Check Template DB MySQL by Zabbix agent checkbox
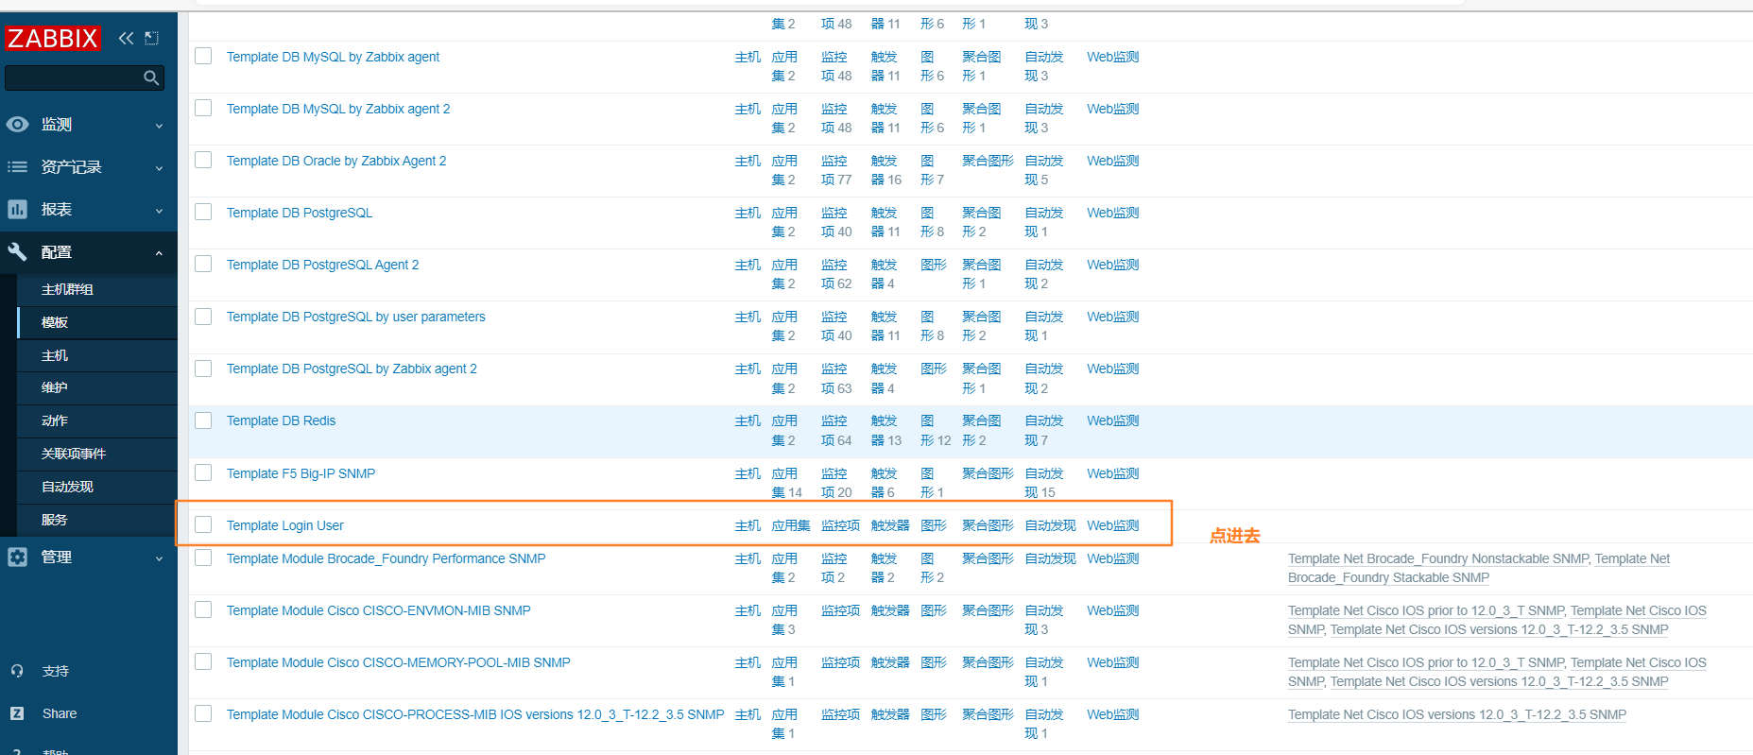1753x755 pixels. 203,56
